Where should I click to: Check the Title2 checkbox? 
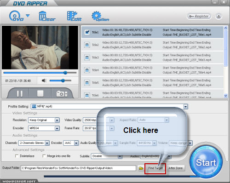[87, 45]
